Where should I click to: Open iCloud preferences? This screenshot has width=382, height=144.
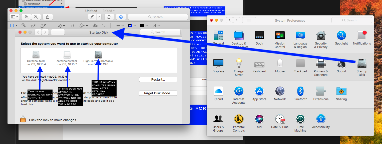click(x=218, y=94)
